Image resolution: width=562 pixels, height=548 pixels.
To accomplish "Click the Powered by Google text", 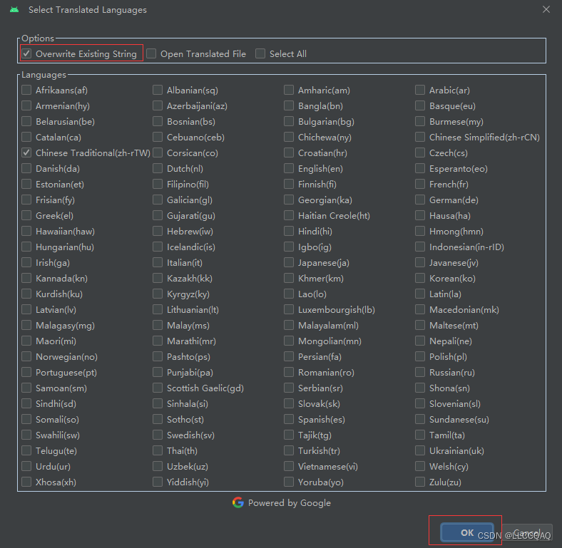I will click(x=290, y=503).
